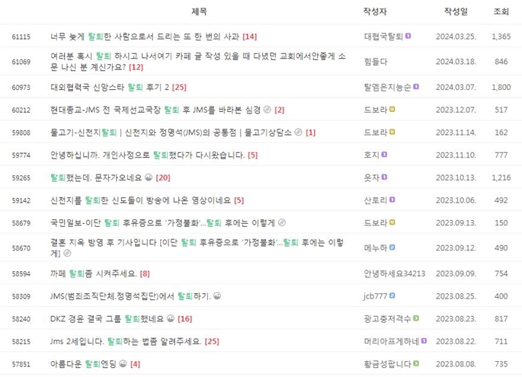Click the 조회 column header
The image size is (522, 377).
[x=501, y=11]
